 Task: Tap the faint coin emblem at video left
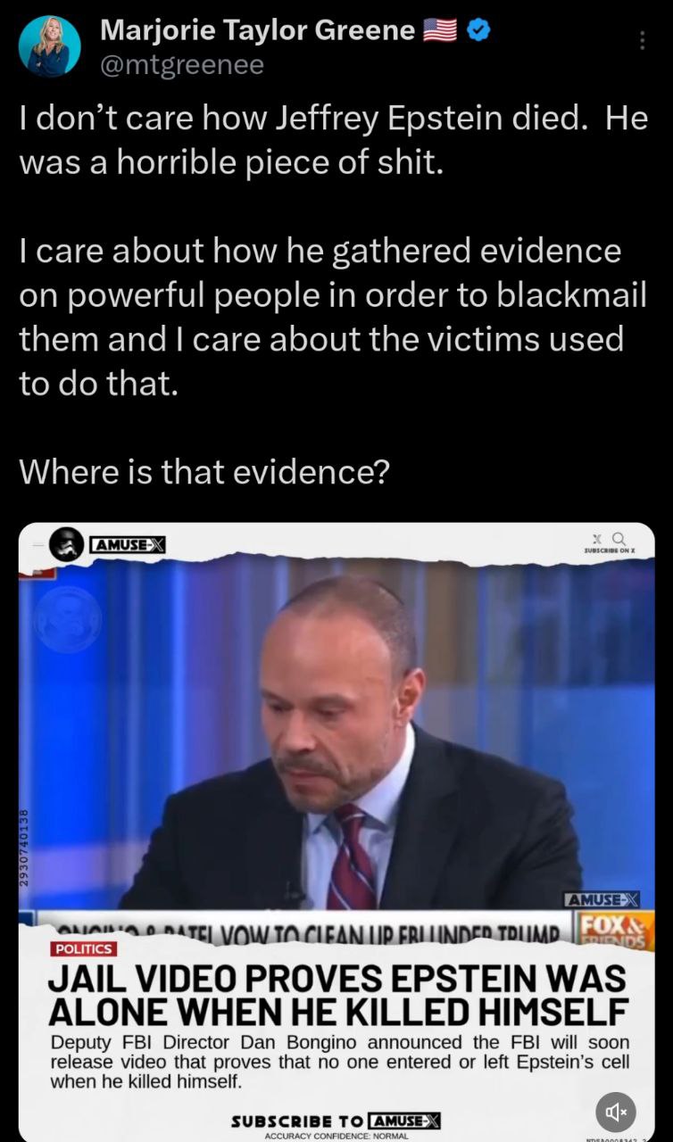(68, 617)
